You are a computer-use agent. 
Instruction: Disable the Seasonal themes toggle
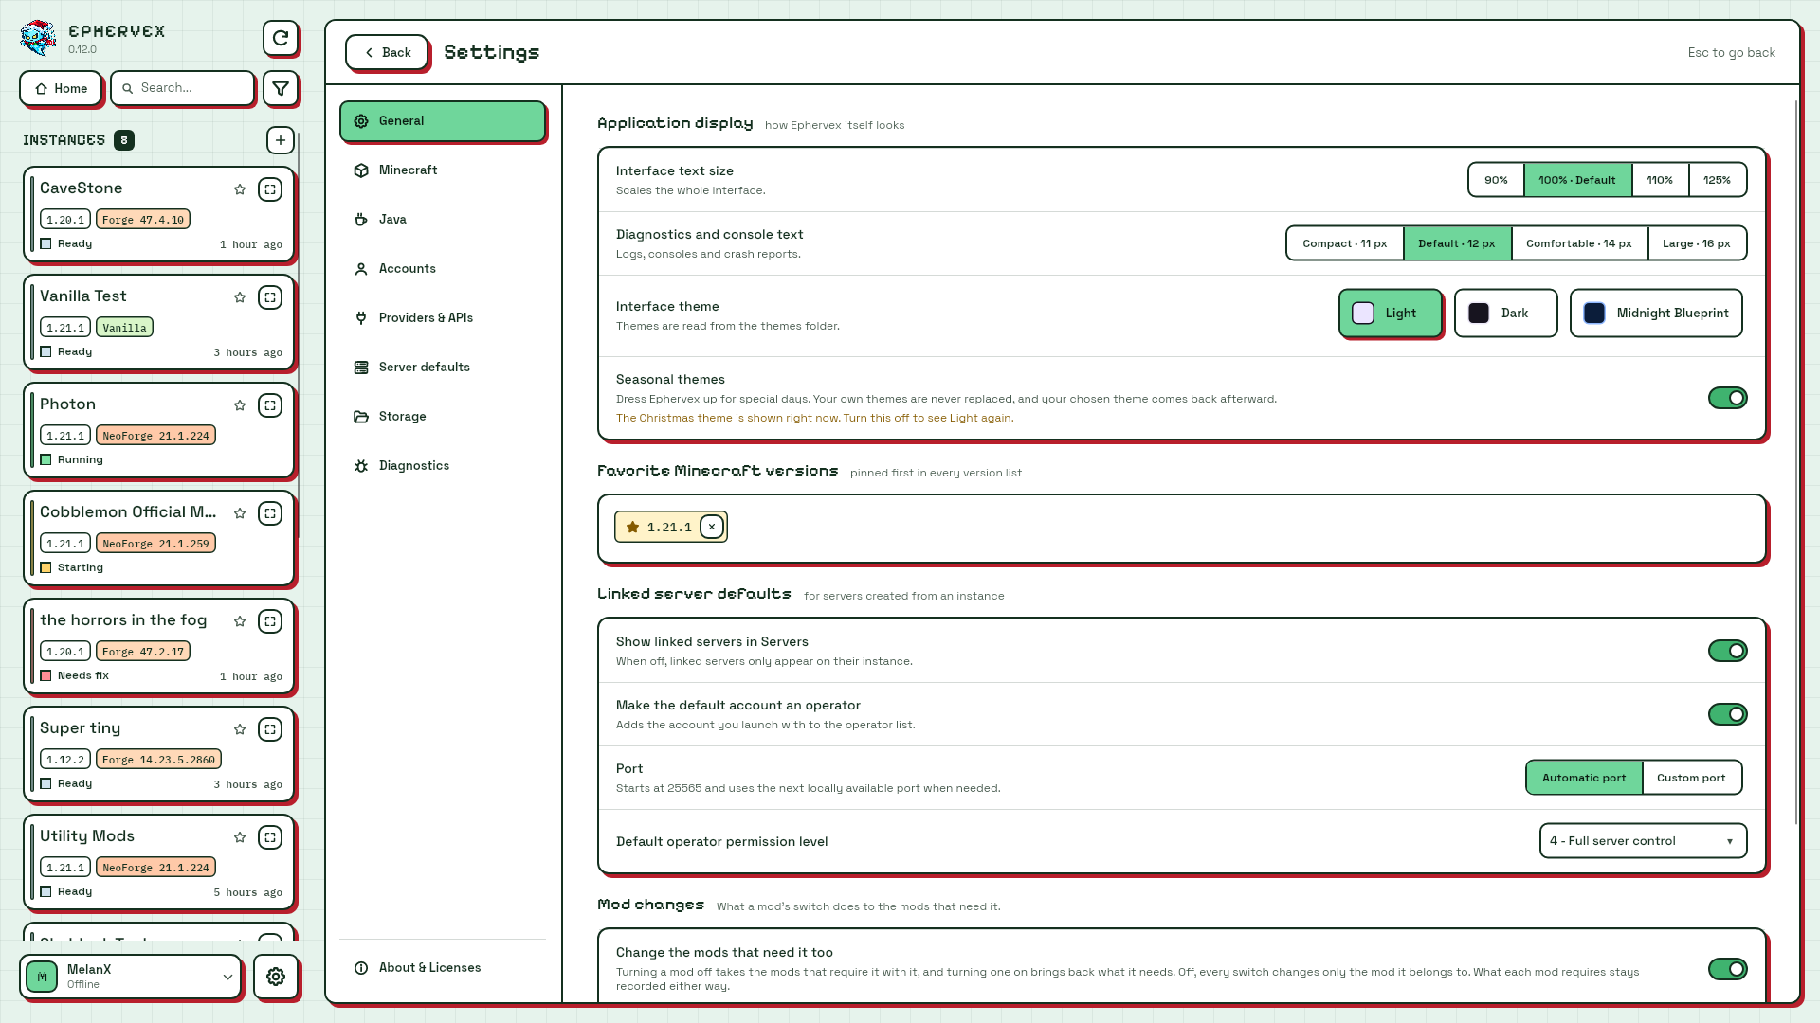pyautogui.click(x=1727, y=398)
